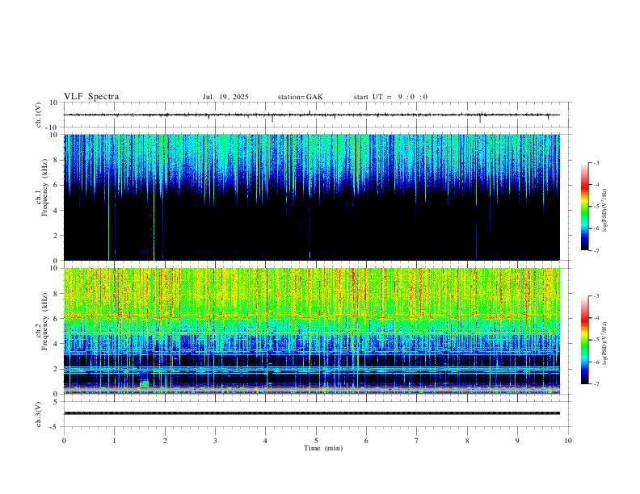The width and height of the screenshot is (640, 494).
Task: Click time axis tick label "2"
Action: (x=165, y=441)
